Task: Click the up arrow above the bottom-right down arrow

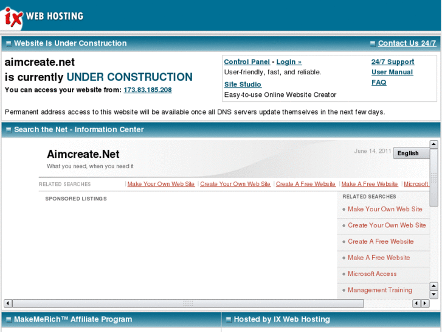Action: [x=433, y=286]
